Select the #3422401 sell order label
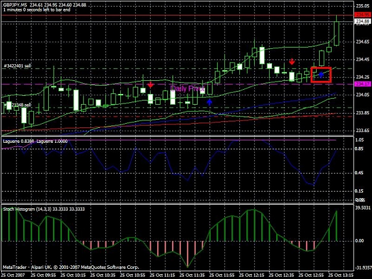 pyautogui.click(x=17, y=66)
